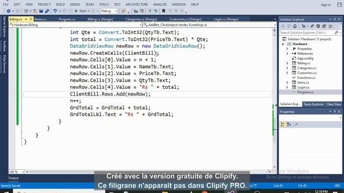The image size is (344, 193).
Task: Click the Auto Hide pin of Solution Explorer
Action: (334, 19)
